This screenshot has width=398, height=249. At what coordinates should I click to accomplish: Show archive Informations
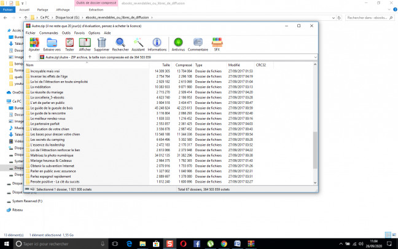tap(157, 43)
